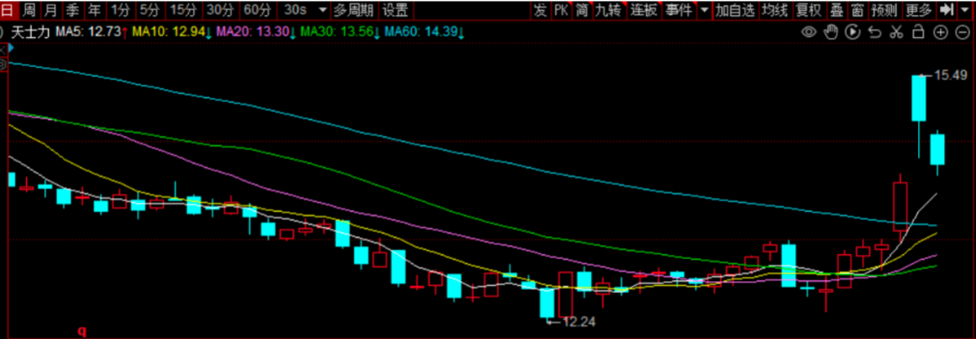
Task: Select the scissors cut tool icon
Action: pos(896,32)
